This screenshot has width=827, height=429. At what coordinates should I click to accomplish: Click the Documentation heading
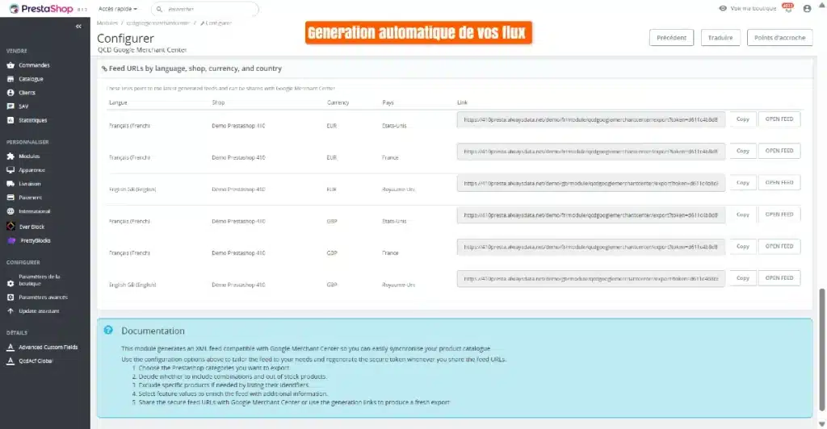coord(153,331)
